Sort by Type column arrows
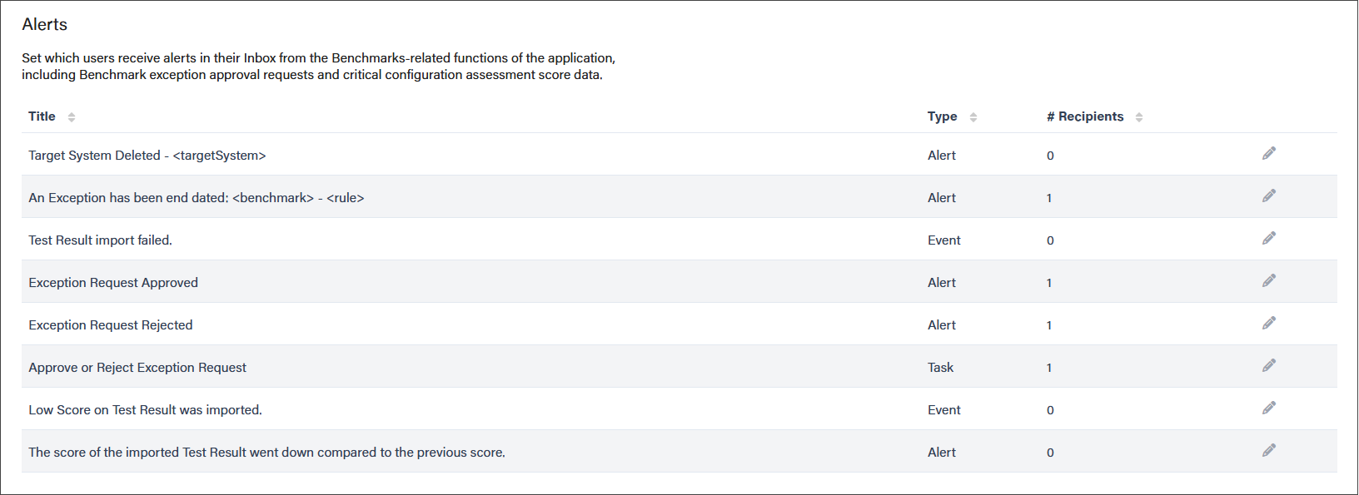Viewport: 1359px width, 495px height. coord(973,117)
